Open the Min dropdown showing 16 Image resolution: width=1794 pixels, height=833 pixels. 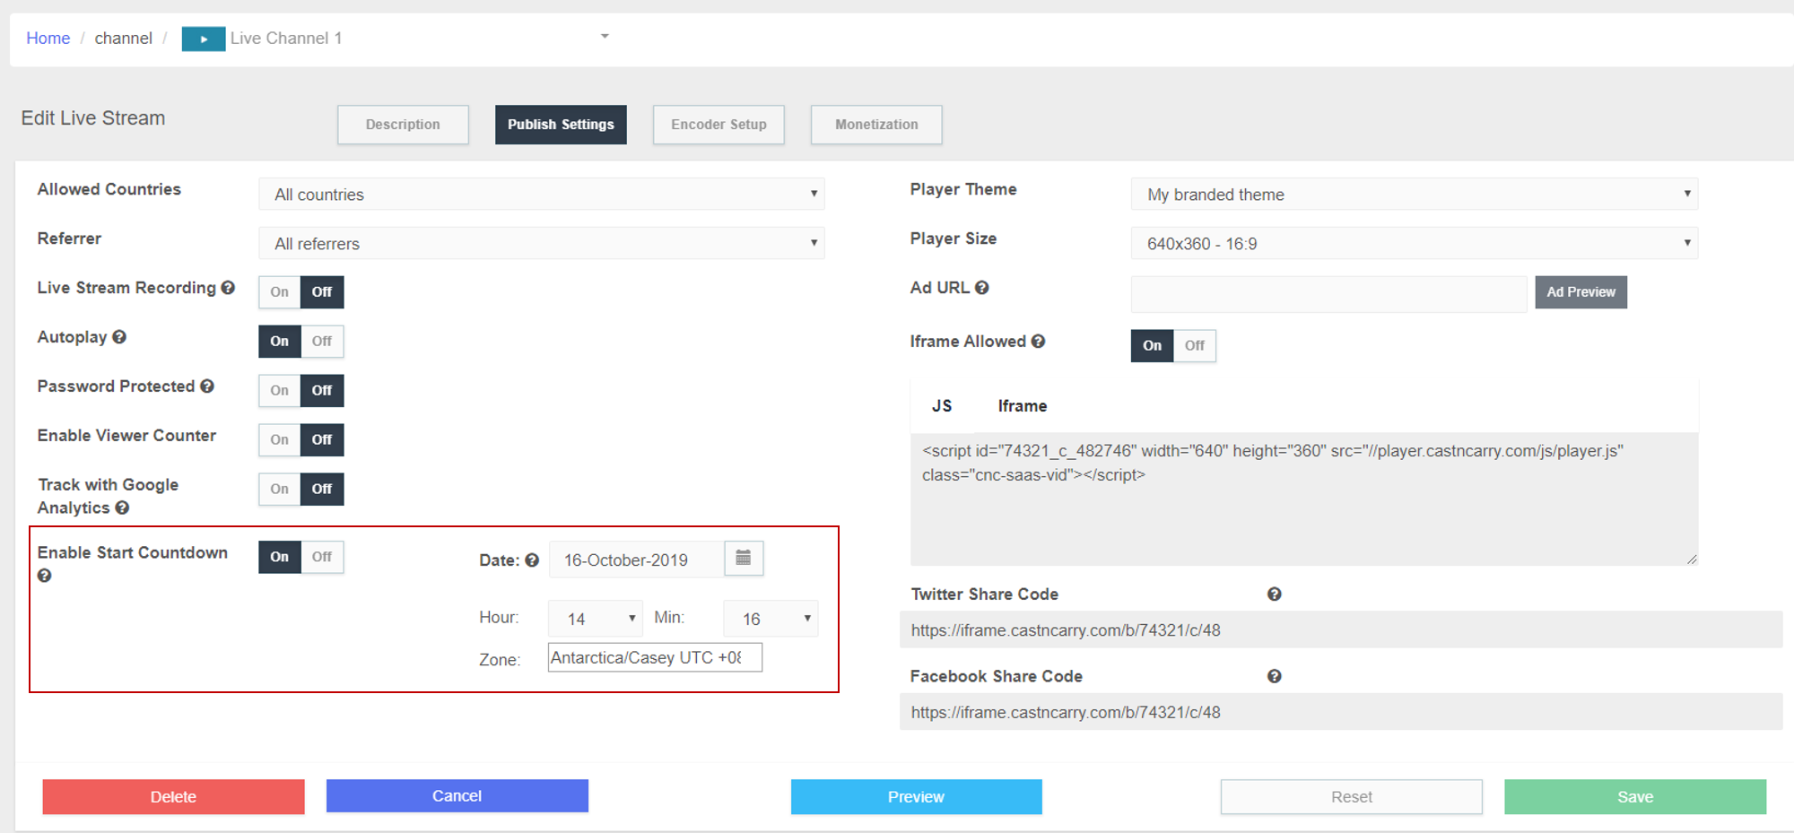[x=771, y=619]
